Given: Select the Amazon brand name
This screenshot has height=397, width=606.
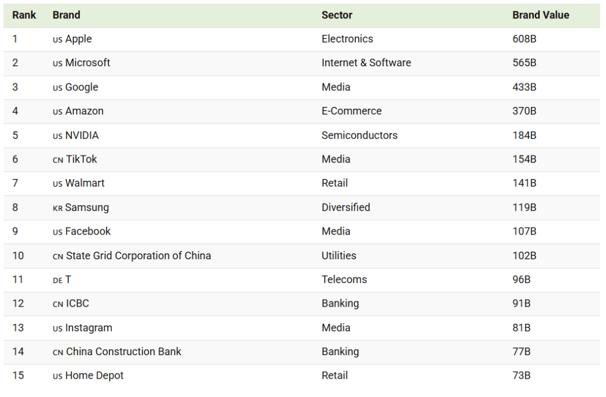Looking at the screenshot, I should tap(85, 111).
